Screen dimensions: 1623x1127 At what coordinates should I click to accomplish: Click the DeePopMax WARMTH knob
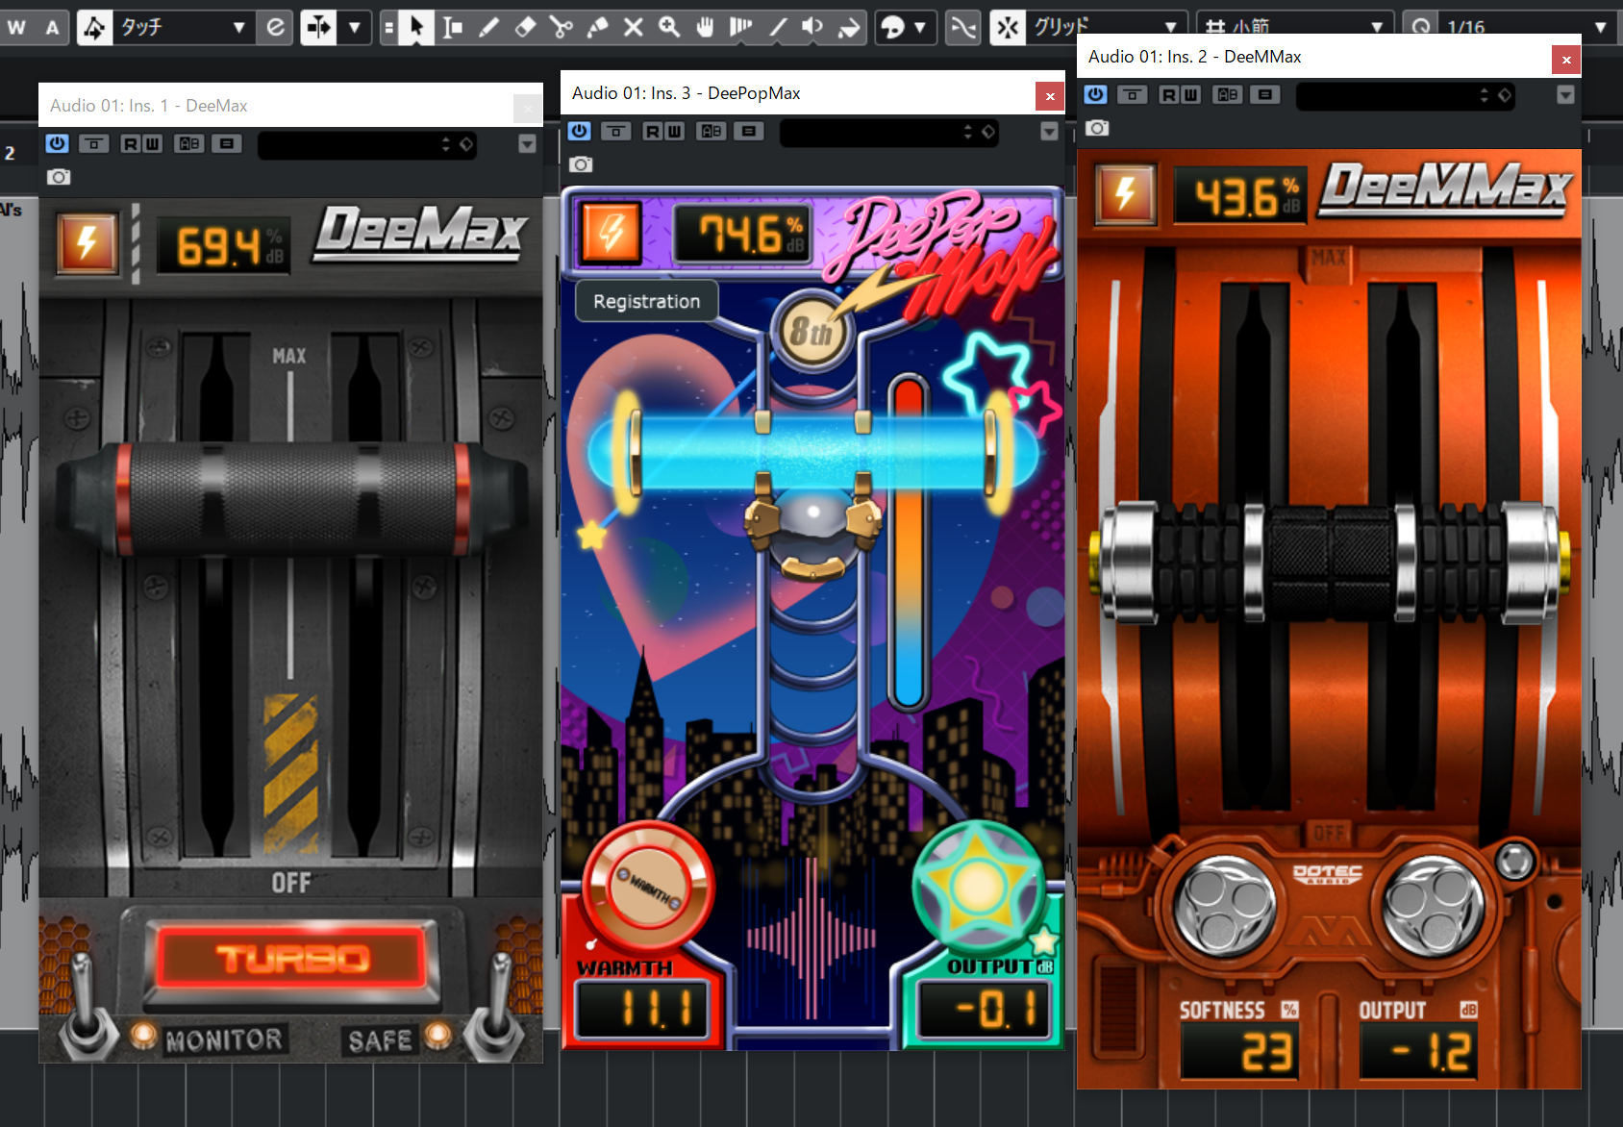pyautogui.click(x=649, y=885)
